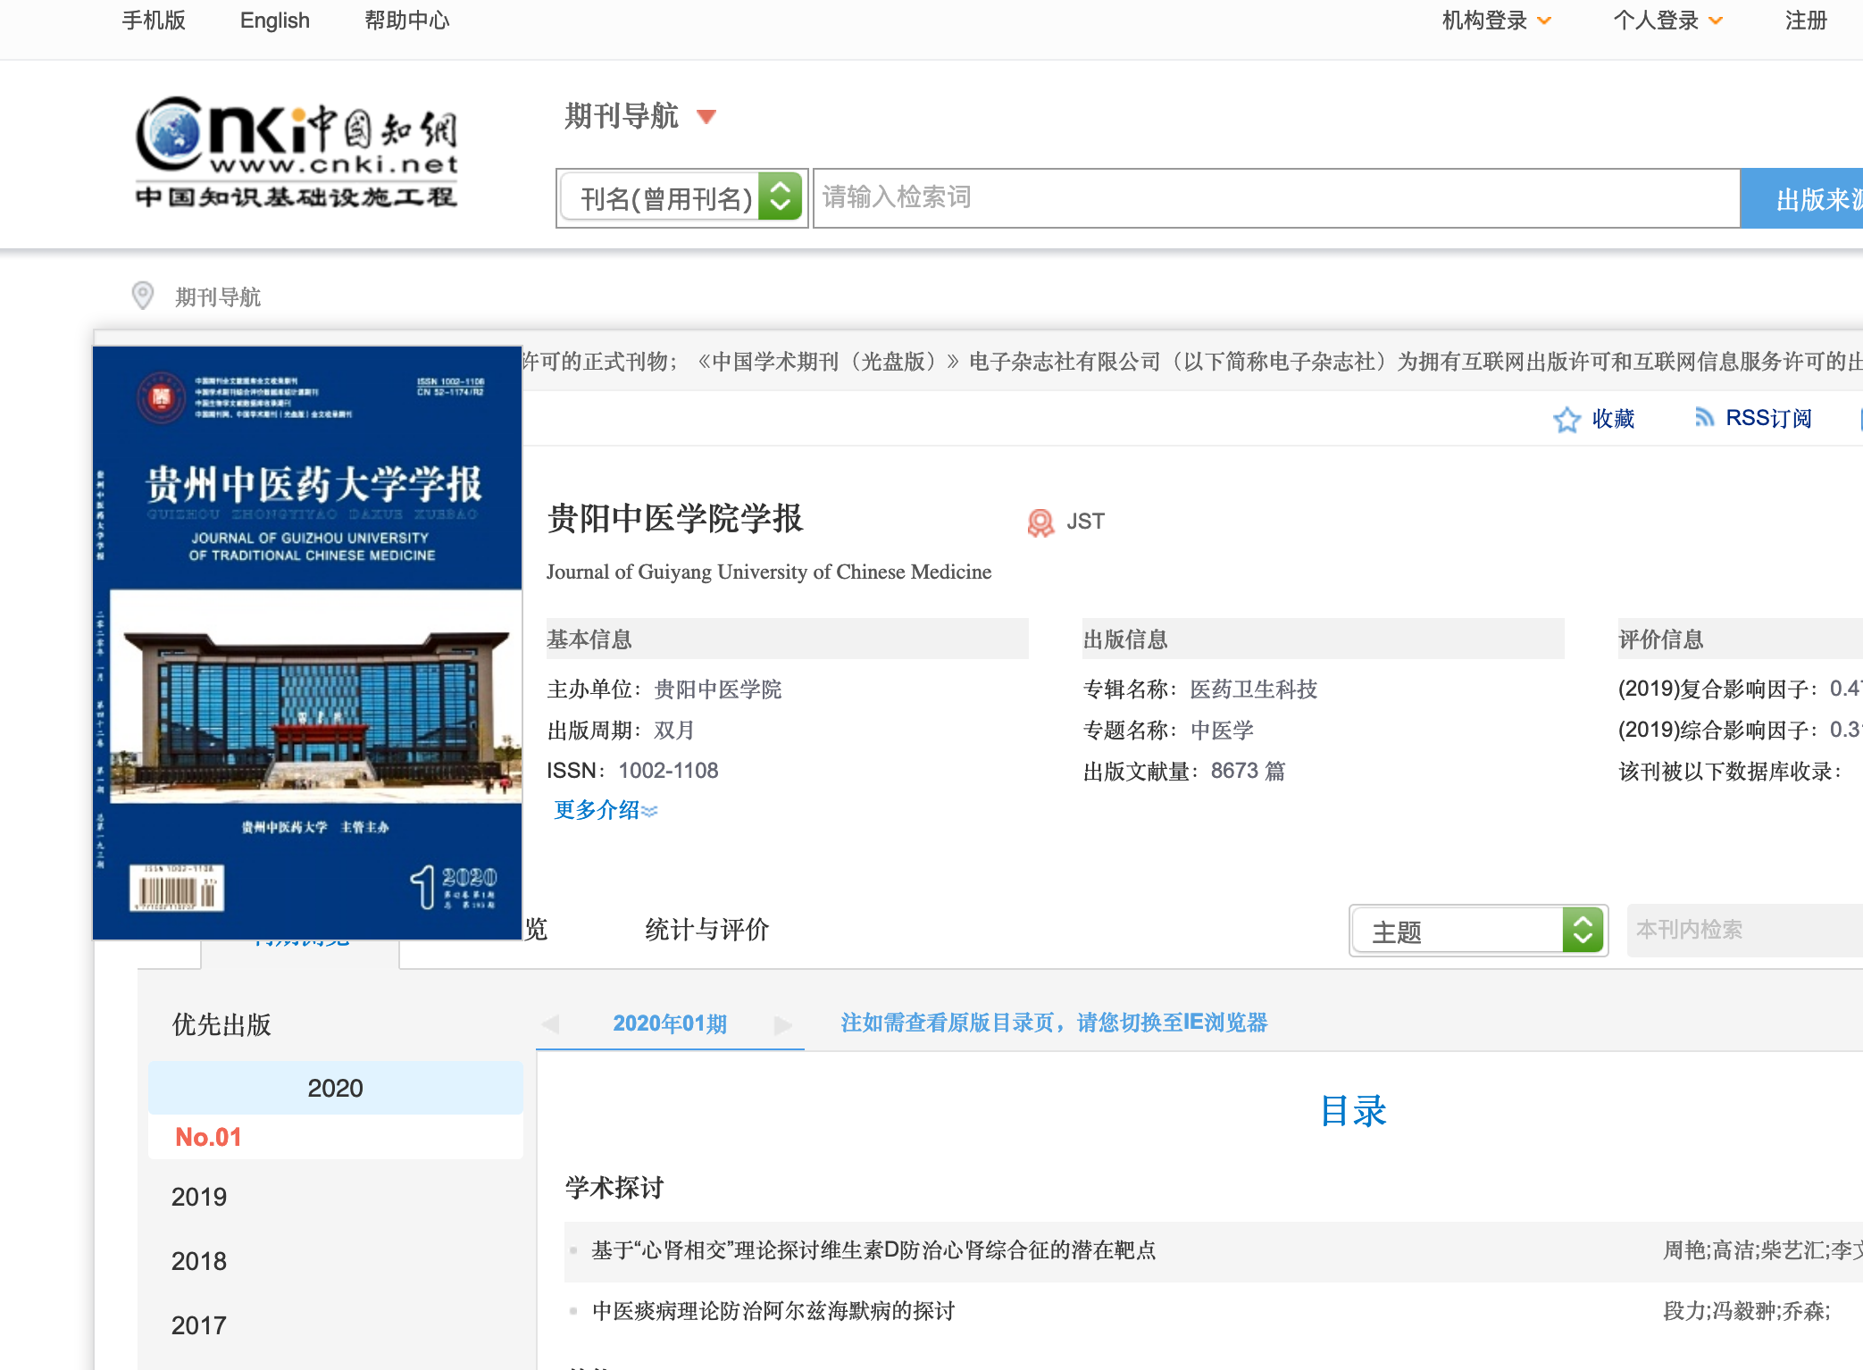Open the 主题 search scope dropdown
Image resolution: width=1863 pixels, height=1370 pixels.
[1478, 931]
